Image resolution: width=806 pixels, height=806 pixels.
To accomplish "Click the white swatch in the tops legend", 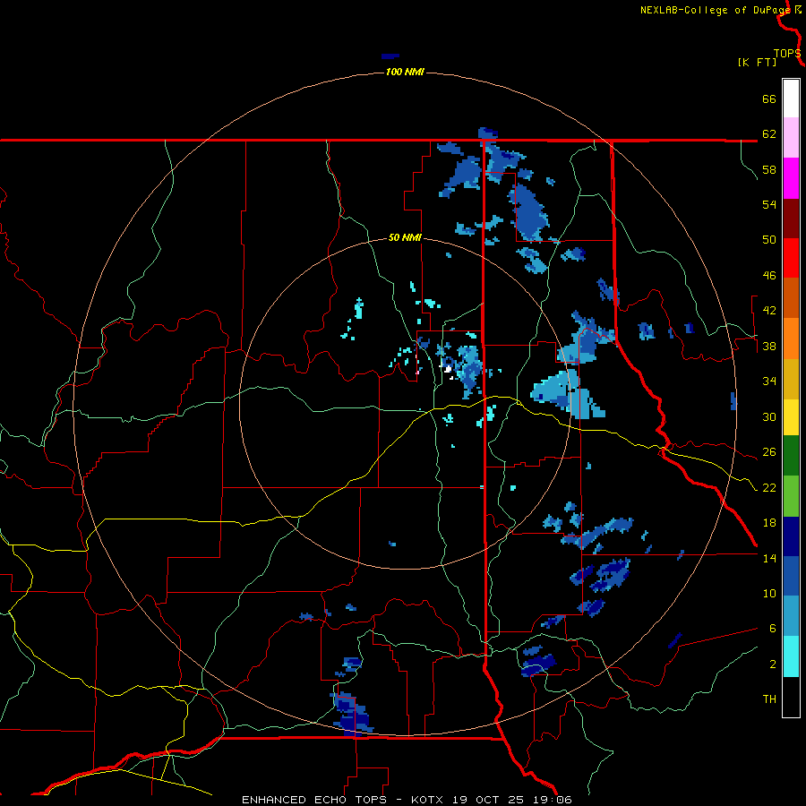I will (791, 99).
